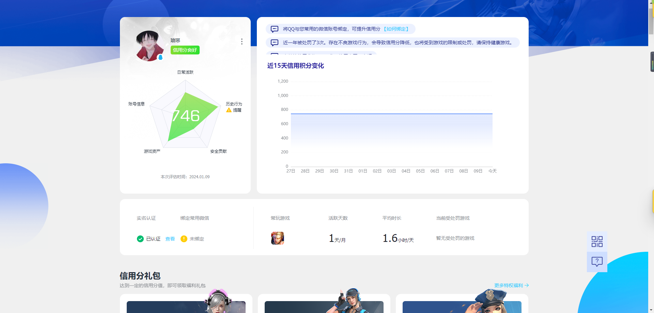Viewport: 654px width, 313px height.
Task: Click the help question bubble icon
Action: click(597, 262)
